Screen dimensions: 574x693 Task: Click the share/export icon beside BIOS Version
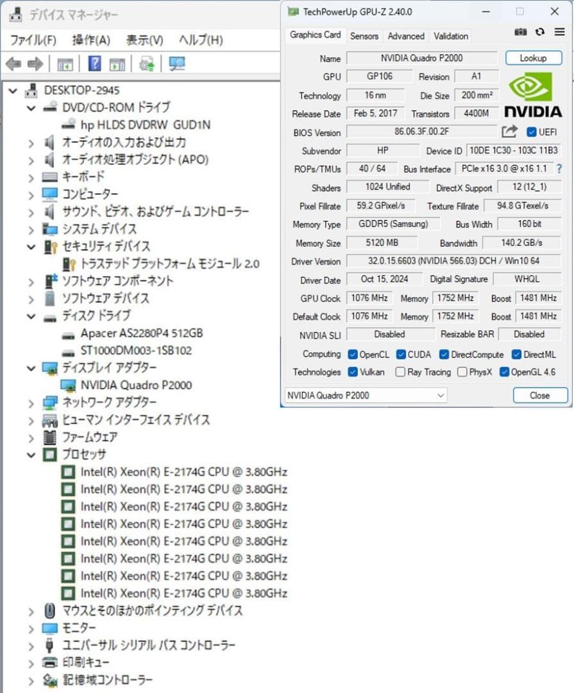pos(510,132)
